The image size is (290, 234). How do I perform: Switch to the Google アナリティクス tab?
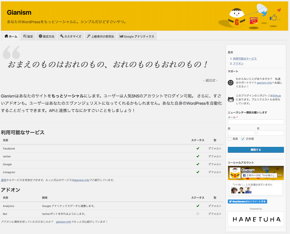[x=137, y=37]
